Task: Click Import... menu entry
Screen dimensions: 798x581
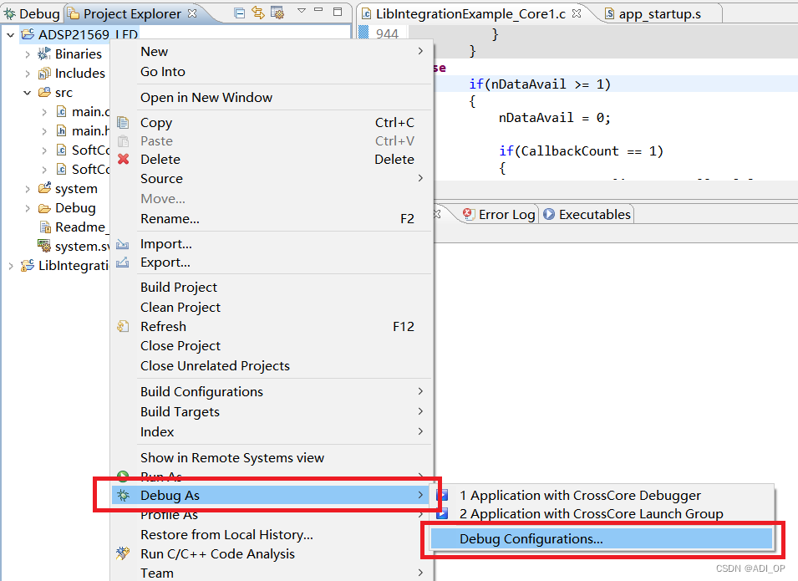Action: [x=272, y=244]
